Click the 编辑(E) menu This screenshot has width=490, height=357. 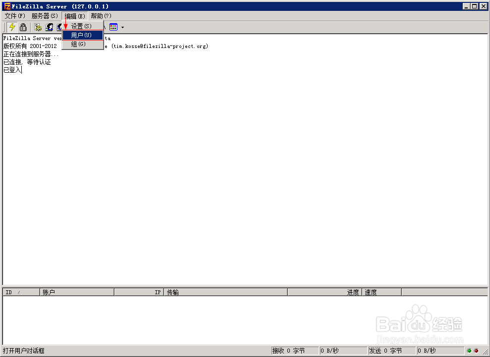click(x=75, y=16)
